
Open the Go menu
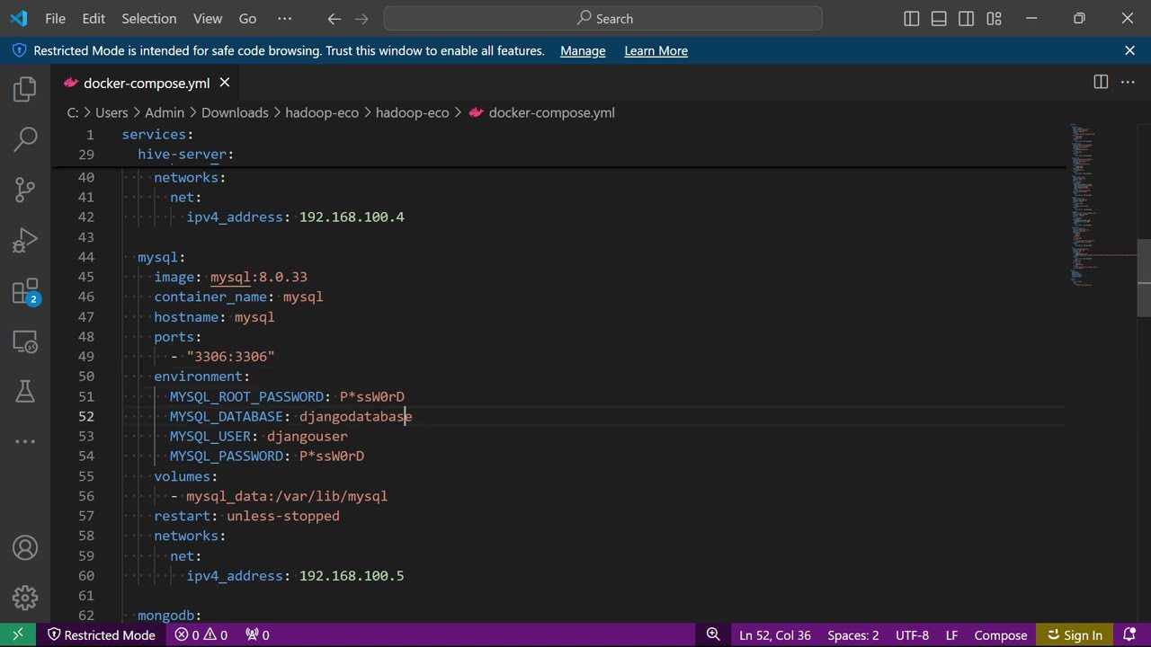[247, 18]
